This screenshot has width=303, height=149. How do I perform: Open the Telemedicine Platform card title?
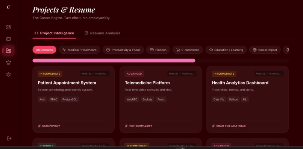coord(147,83)
